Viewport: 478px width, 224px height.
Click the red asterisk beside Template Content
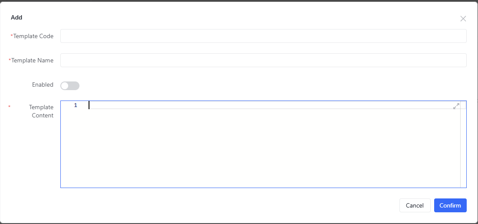coord(9,107)
